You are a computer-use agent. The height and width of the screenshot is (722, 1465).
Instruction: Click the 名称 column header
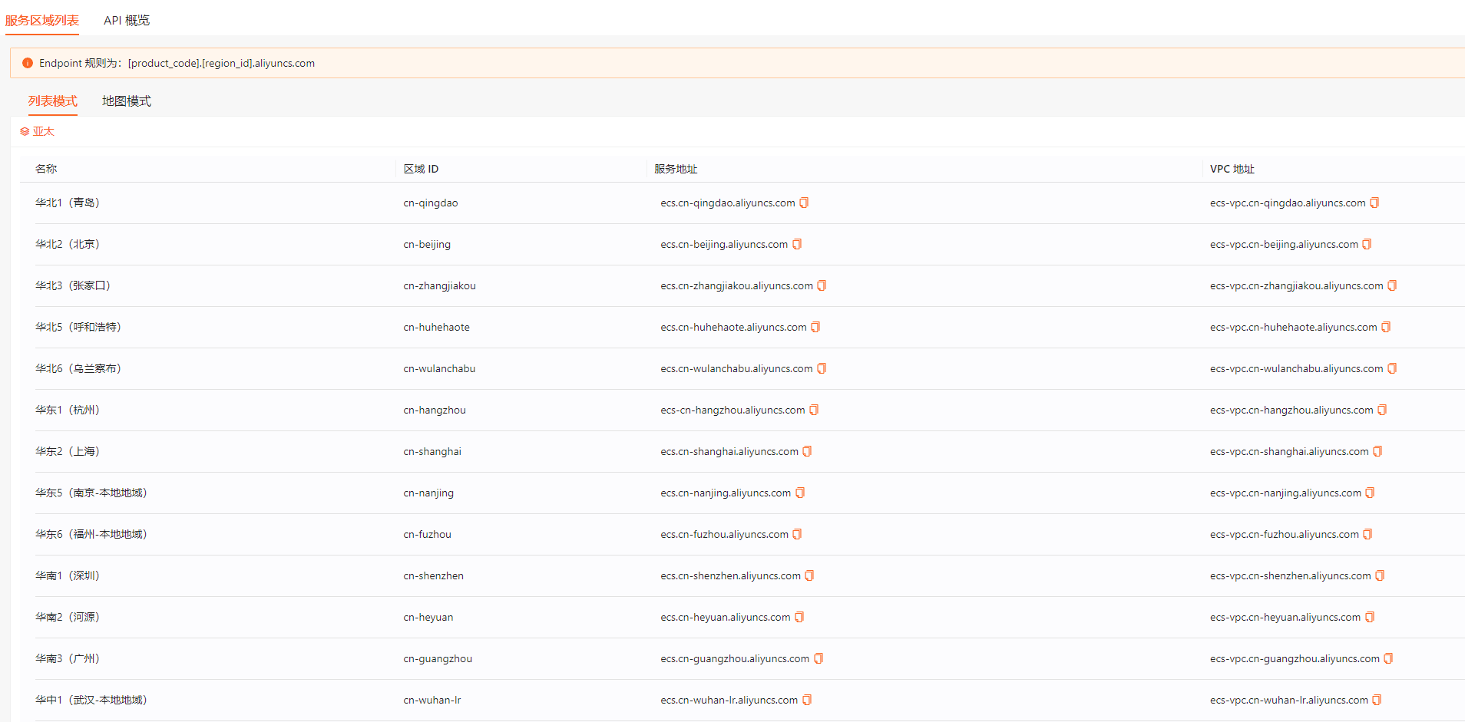point(46,169)
